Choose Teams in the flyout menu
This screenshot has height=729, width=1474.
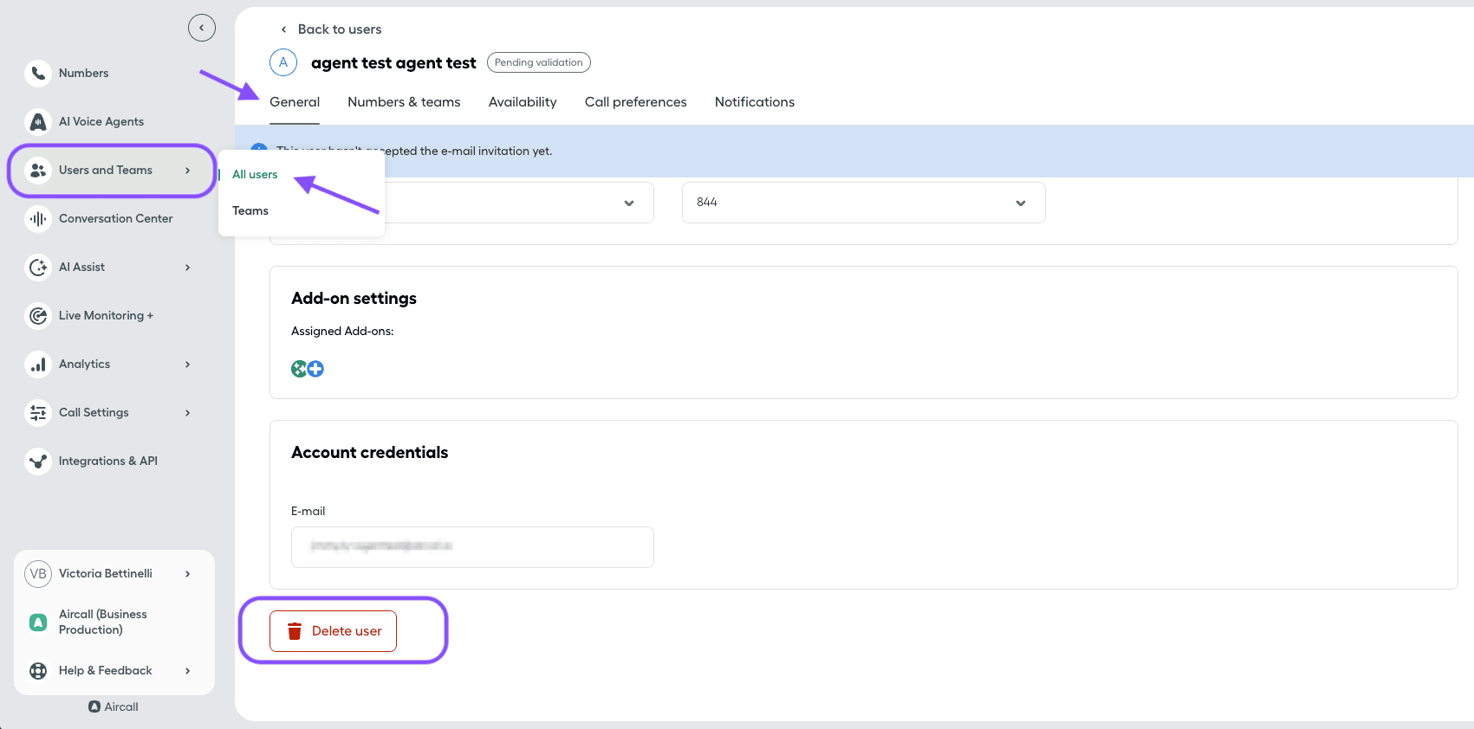click(250, 211)
